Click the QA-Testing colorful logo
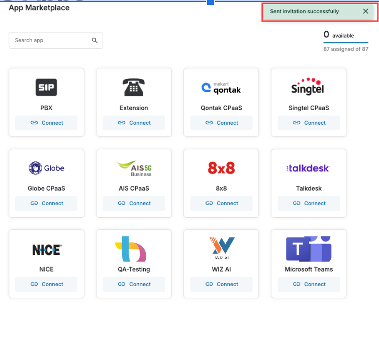This screenshot has width=379, height=346. 131,249
